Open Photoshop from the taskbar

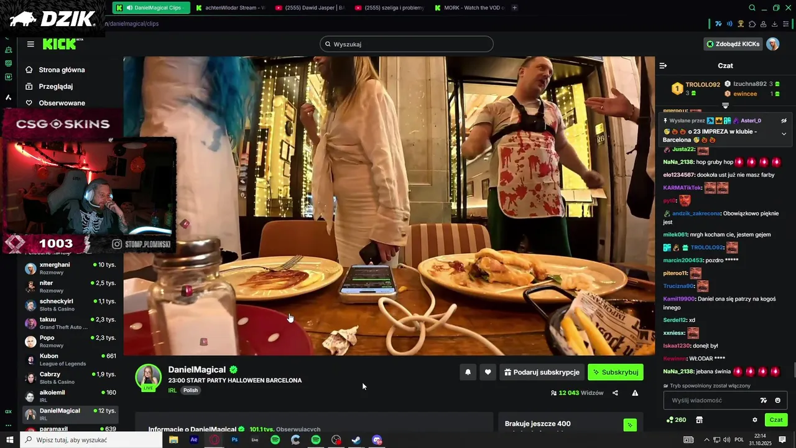click(x=234, y=440)
